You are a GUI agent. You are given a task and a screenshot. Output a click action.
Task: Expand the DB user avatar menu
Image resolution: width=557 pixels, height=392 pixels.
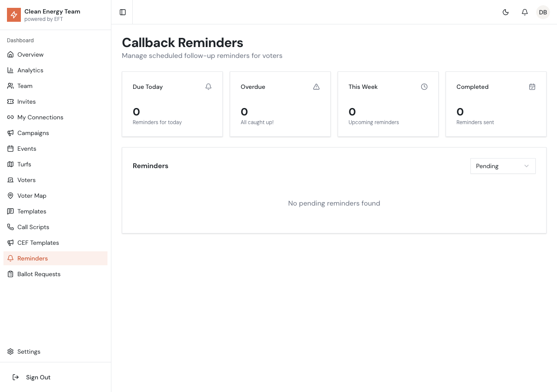coord(543,12)
